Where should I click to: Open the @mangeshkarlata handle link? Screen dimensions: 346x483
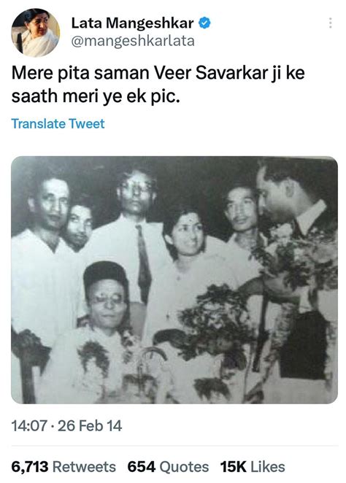(133, 42)
